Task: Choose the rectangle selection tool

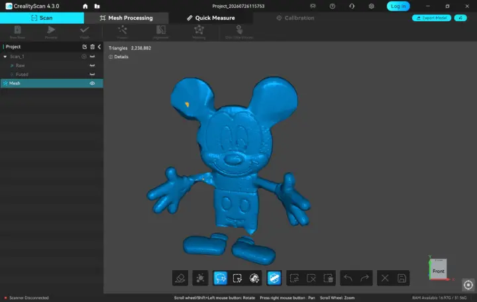Action: (237, 278)
